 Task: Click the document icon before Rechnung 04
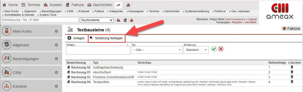pyautogui.click(x=68, y=82)
